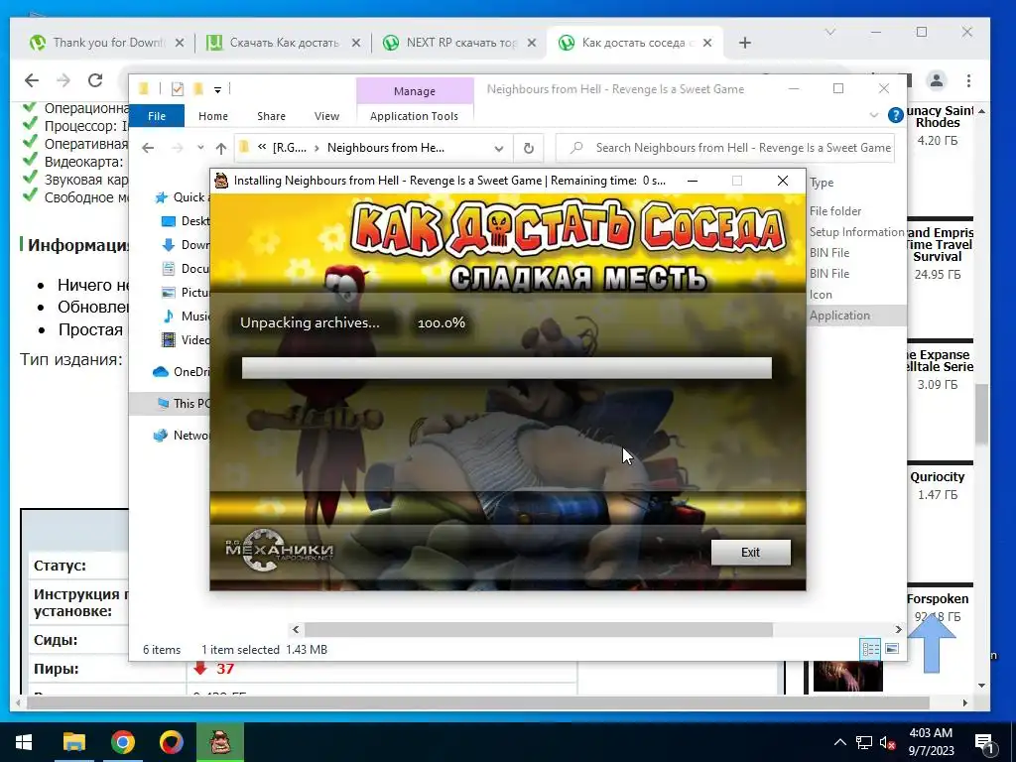Close the NEXT RP browser tab
The height and width of the screenshot is (762, 1016).
[x=532, y=43]
